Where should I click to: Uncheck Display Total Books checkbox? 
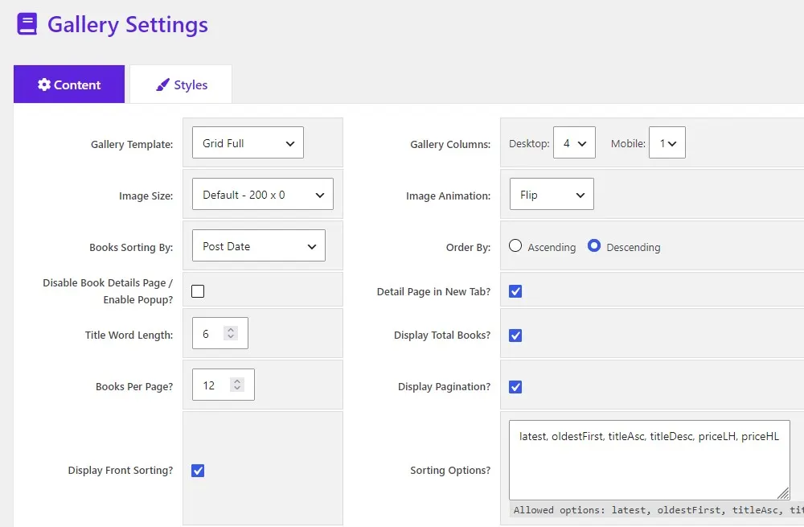coord(515,336)
